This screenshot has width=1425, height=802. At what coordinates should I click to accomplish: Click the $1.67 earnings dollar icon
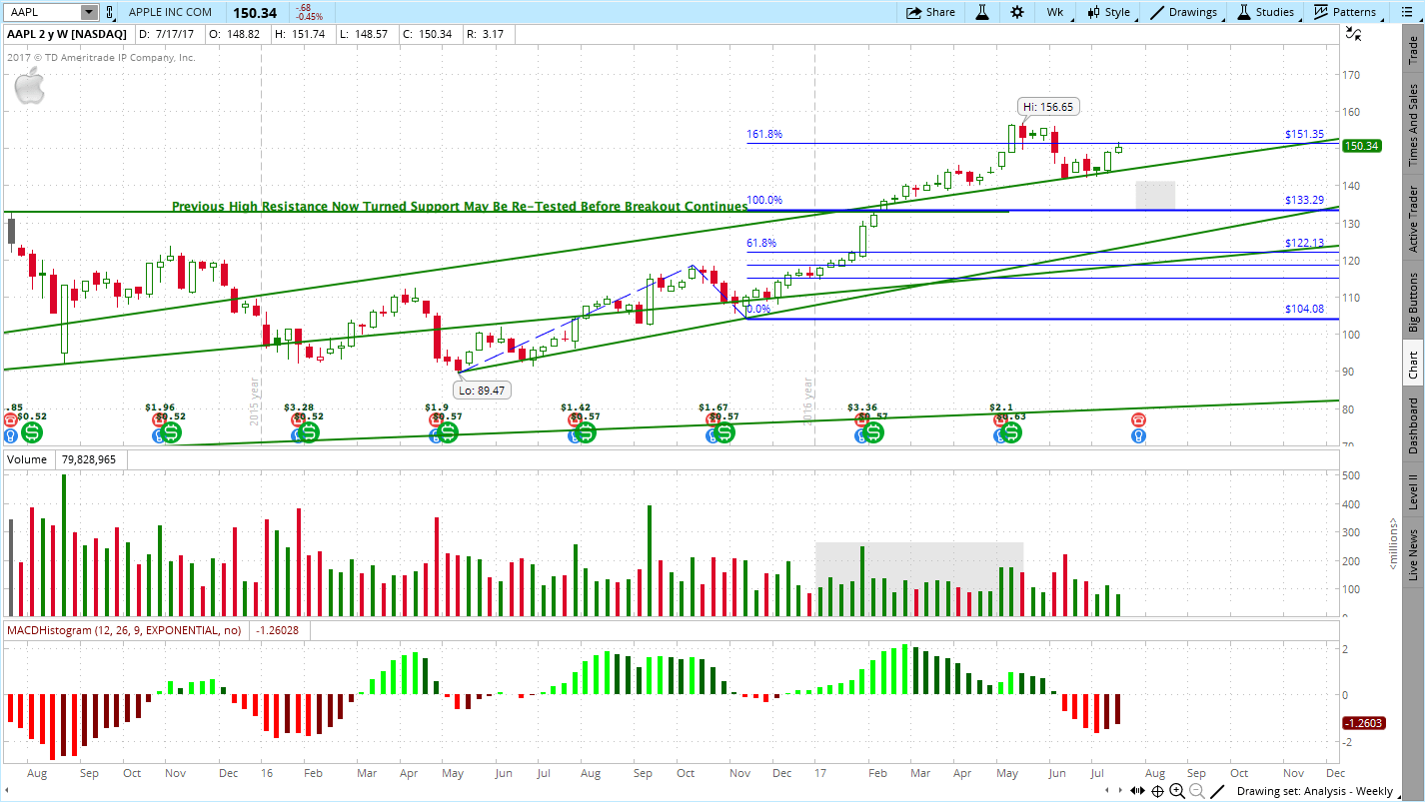tap(724, 432)
